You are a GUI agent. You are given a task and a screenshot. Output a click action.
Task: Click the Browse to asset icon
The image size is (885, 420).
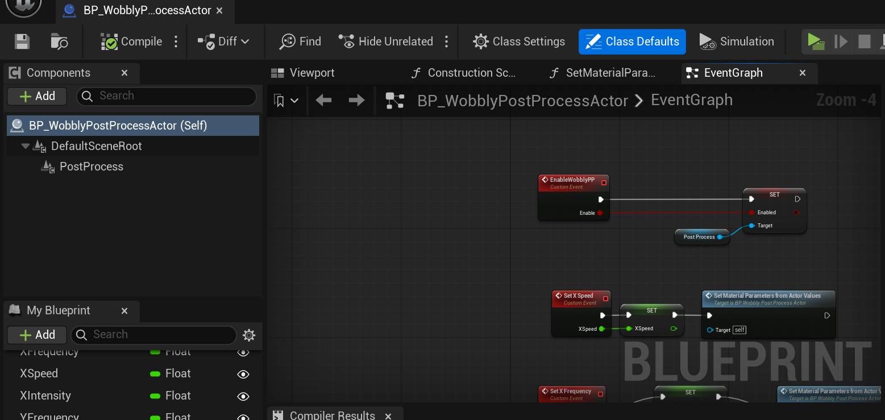[59, 41]
